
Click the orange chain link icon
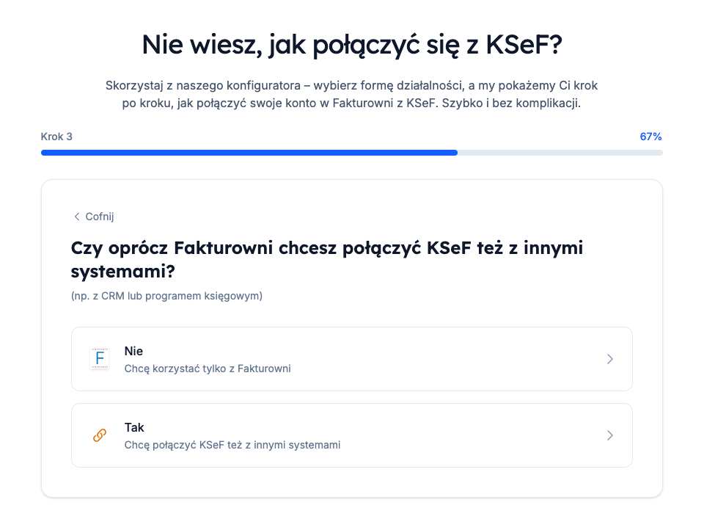(x=99, y=435)
